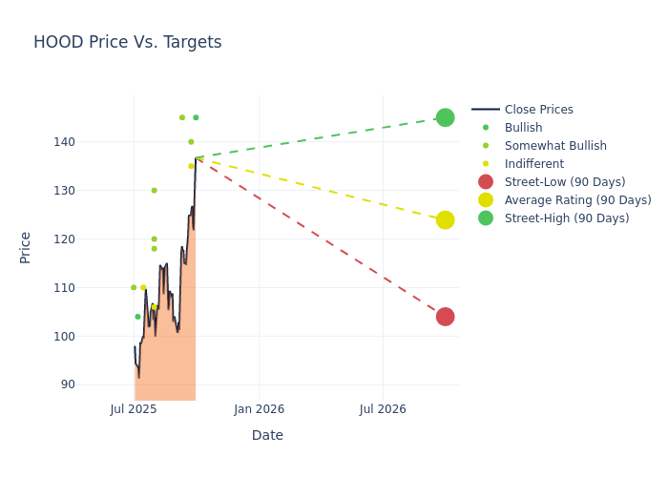The width and height of the screenshot is (668, 477).
Task: Click the "HOOD Price Vs. Targets" chart title
Action: point(128,42)
